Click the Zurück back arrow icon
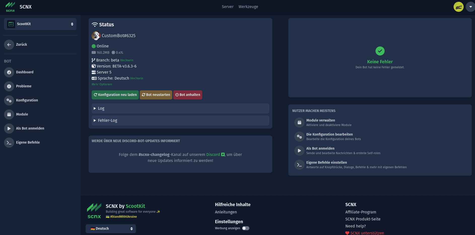The image size is (475, 235). tap(9, 45)
